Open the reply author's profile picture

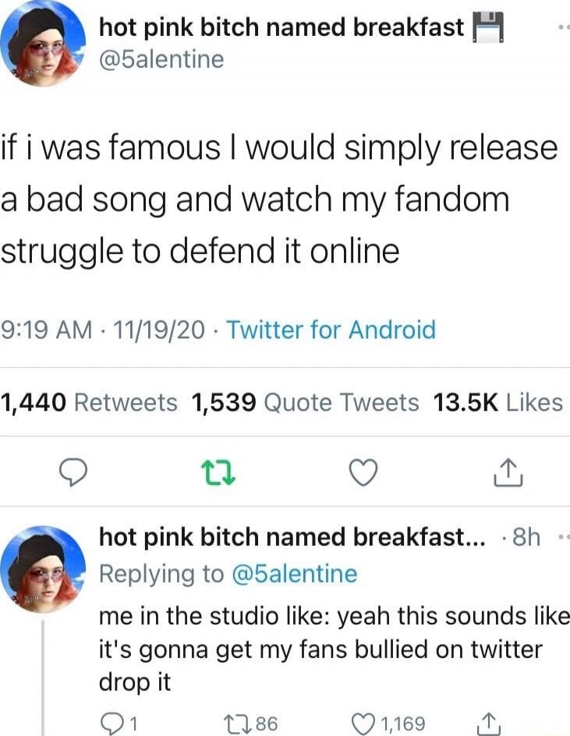43,569
